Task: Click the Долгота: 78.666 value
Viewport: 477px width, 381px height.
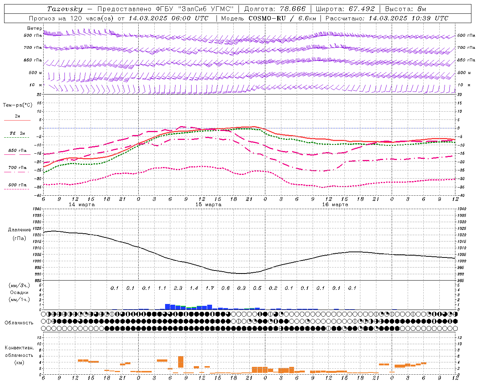Action: [275, 9]
